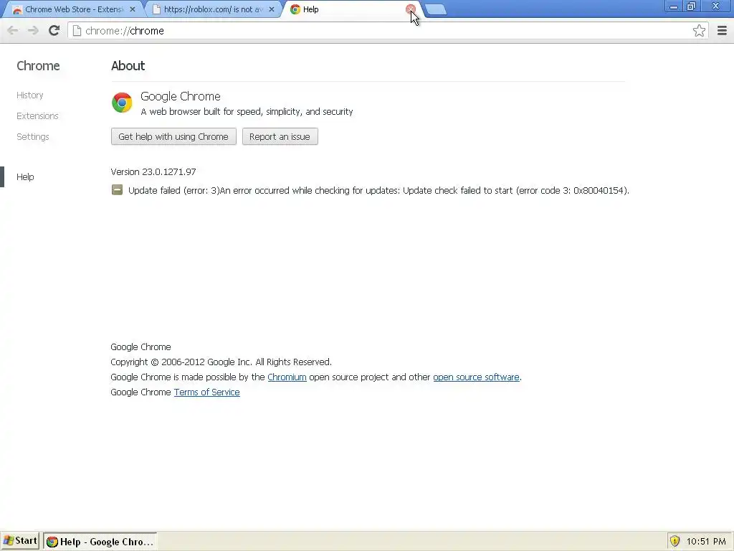This screenshot has width=734, height=551.
Task: Click the About heading
Action: (x=128, y=65)
